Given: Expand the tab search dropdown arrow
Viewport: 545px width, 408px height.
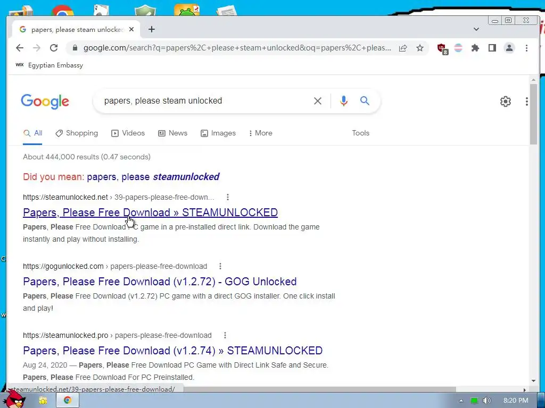Looking at the screenshot, I should (x=476, y=29).
